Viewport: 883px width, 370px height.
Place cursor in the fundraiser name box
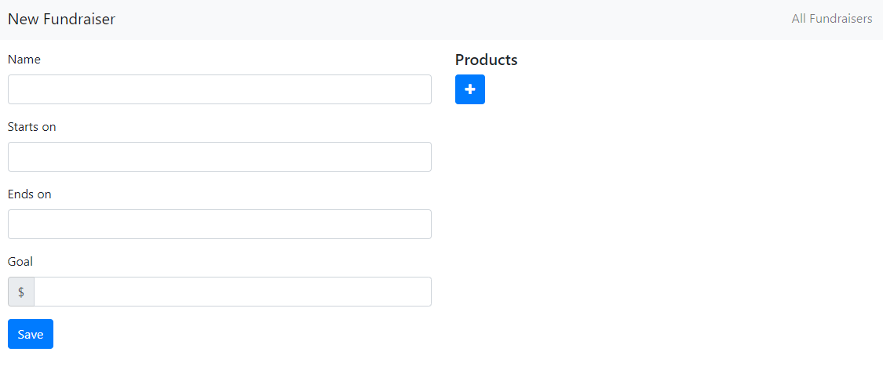(x=220, y=89)
